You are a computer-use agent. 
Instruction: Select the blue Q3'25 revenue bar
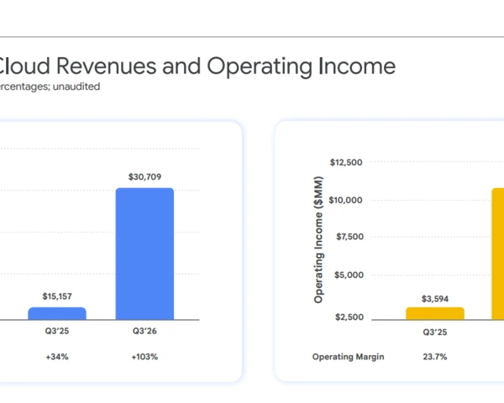click(57, 314)
